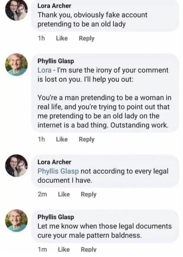This screenshot has height=257, width=183.
Task: Click the blue 'Lora' mention link
Action: tap(44, 70)
